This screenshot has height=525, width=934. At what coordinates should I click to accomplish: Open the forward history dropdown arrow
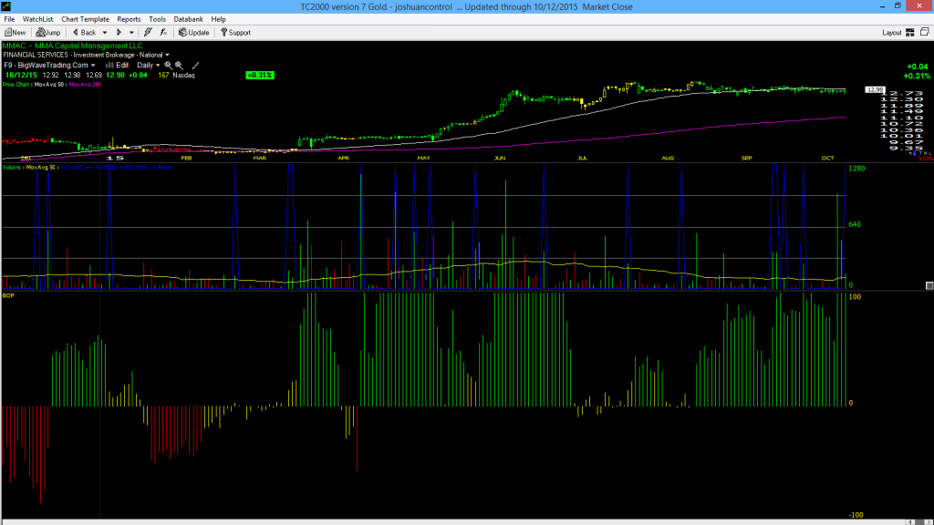[x=131, y=33]
